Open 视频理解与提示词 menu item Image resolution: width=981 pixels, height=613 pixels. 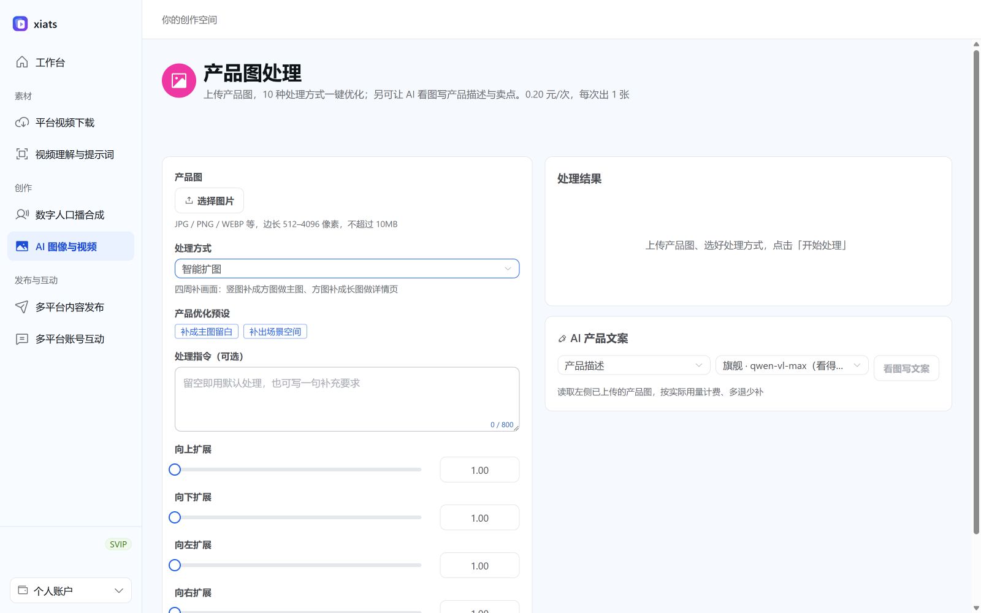click(71, 154)
